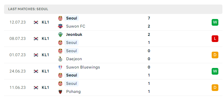Viewport: 224px width, 99px height.
Task: Click Korean flag icon for 08.07.23 match
Action: point(36,39)
